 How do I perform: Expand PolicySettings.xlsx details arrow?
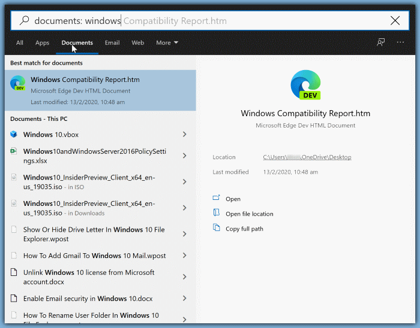coord(185,156)
